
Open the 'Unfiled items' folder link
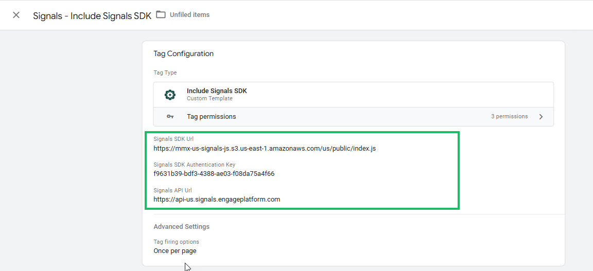point(189,15)
